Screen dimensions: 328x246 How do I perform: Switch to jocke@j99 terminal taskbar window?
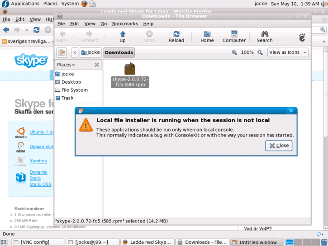pos(93,242)
